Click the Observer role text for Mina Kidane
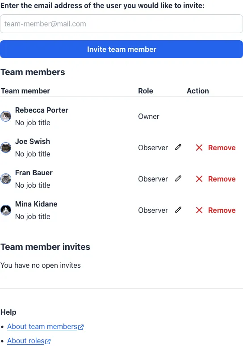243x346 pixels. coord(153,210)
